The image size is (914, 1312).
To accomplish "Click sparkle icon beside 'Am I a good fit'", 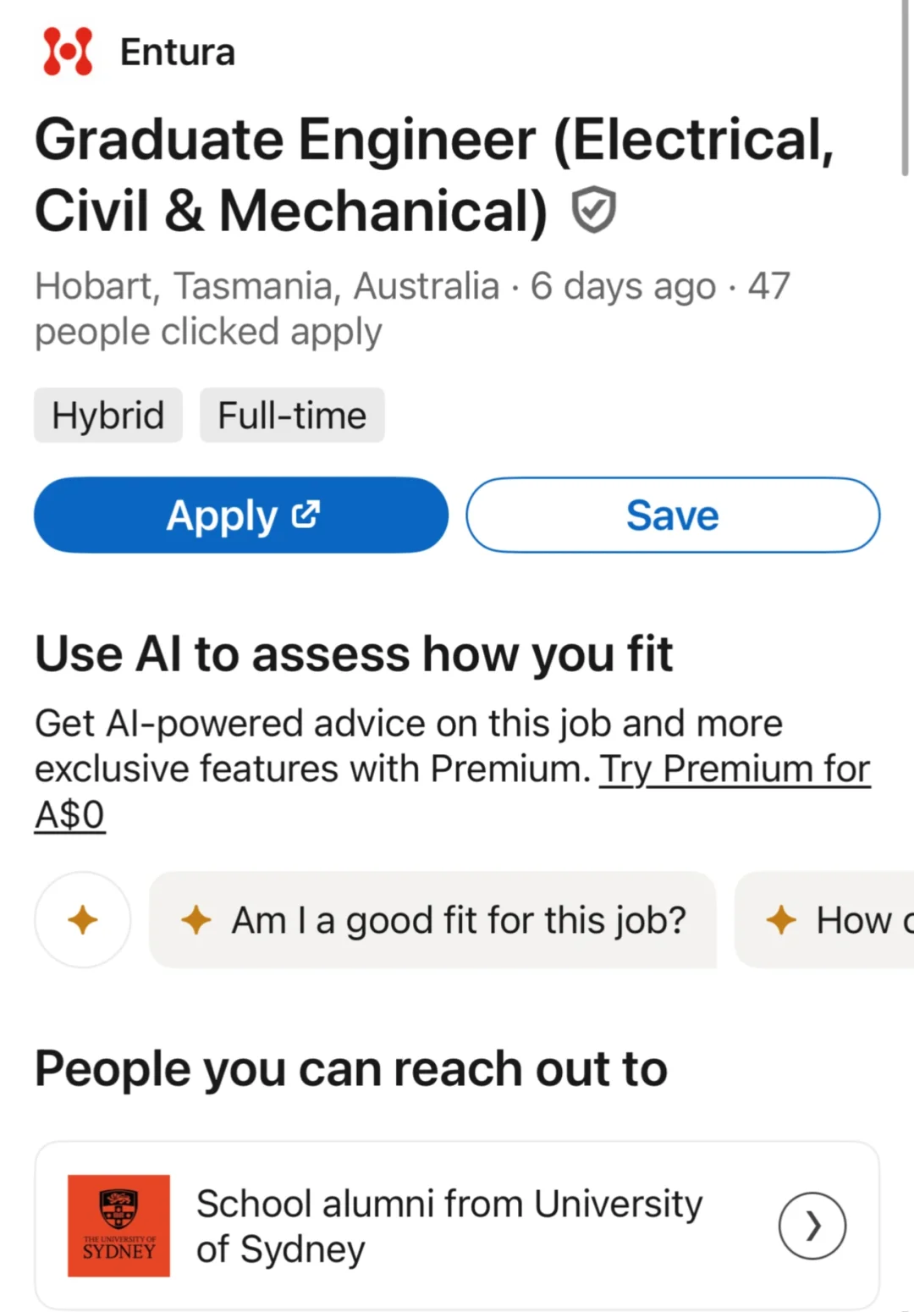I will click(x=196, y=919).
